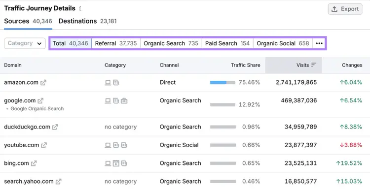
Task: Click the 8.38% change value
Action: 351,127
